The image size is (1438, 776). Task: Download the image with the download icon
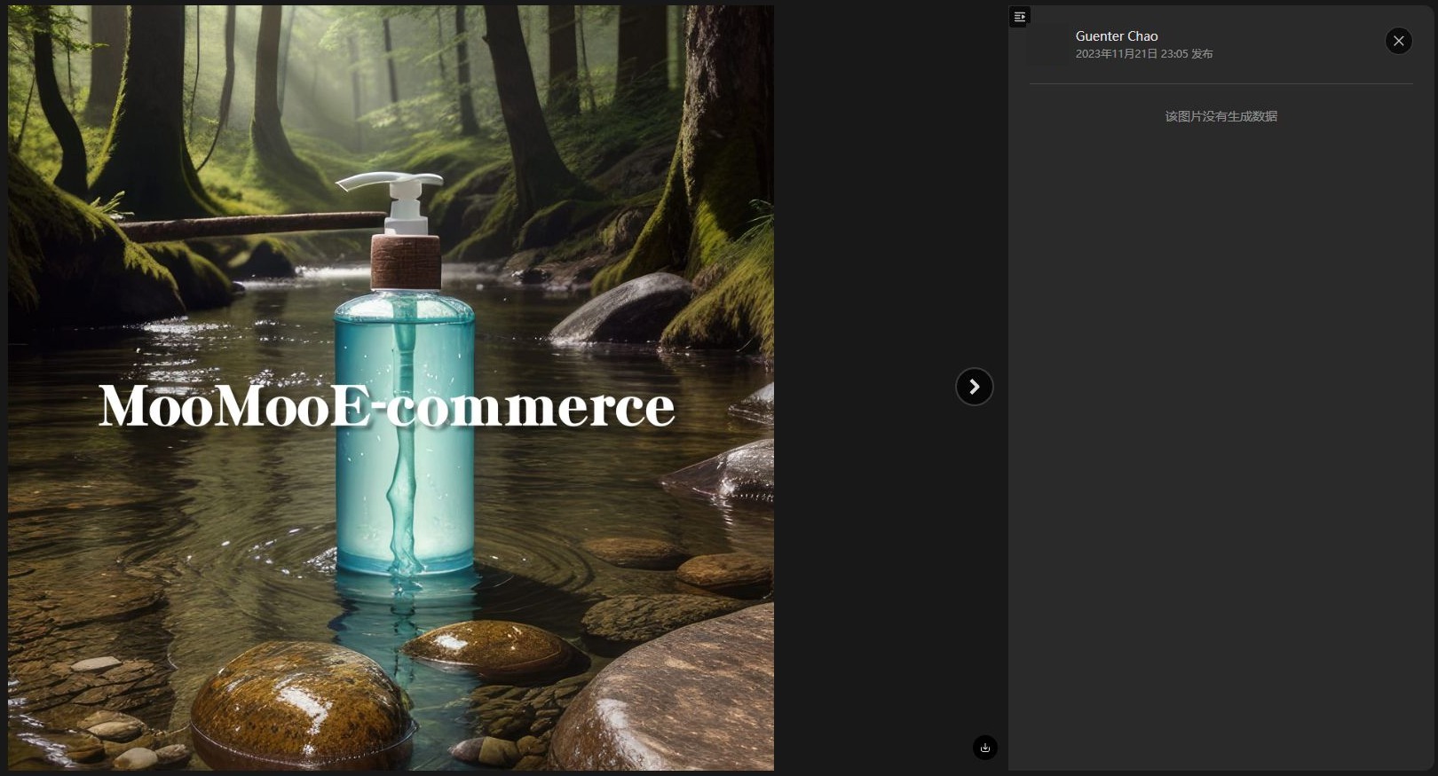point(985,748)
